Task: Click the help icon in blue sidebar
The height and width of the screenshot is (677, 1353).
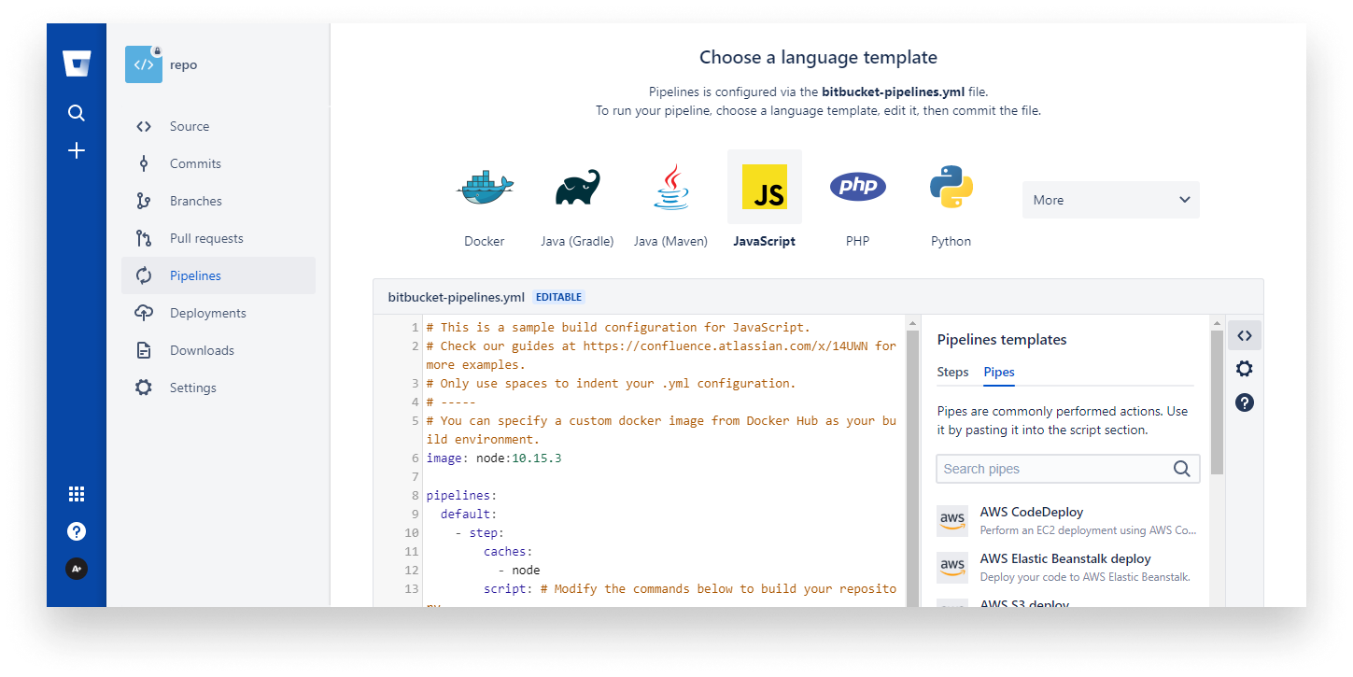Action: click(77, 531)
